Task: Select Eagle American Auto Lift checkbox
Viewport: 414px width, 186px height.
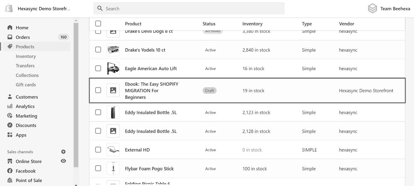Action: pyautogui.click(x=98, y=68)
